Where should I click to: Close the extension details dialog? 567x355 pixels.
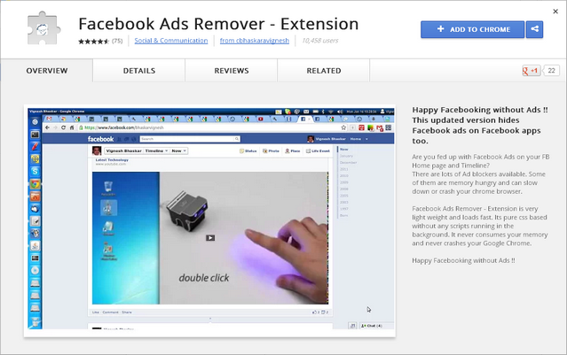555,12
